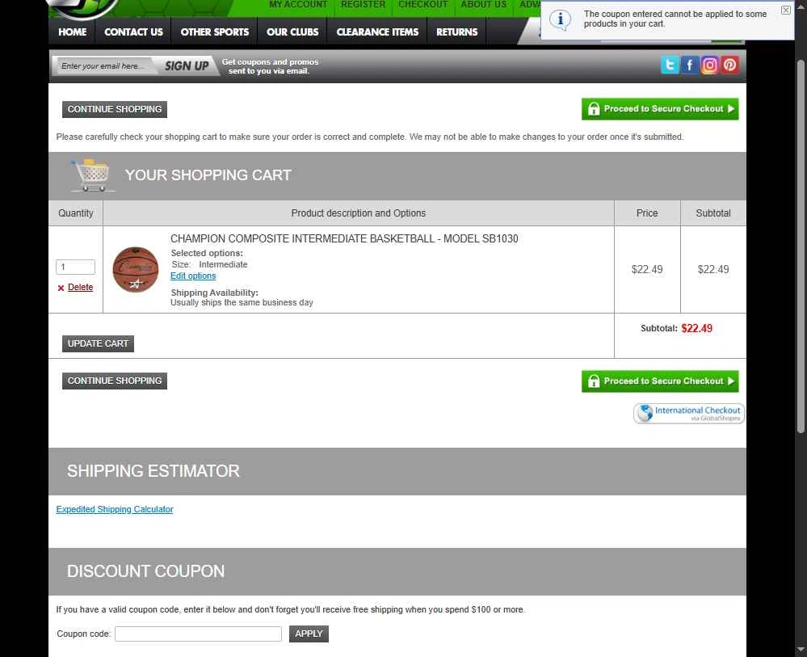The image size is (807, 657).
Task: Click the red Subtotal $22.49 total
Action: pos(697,328)
